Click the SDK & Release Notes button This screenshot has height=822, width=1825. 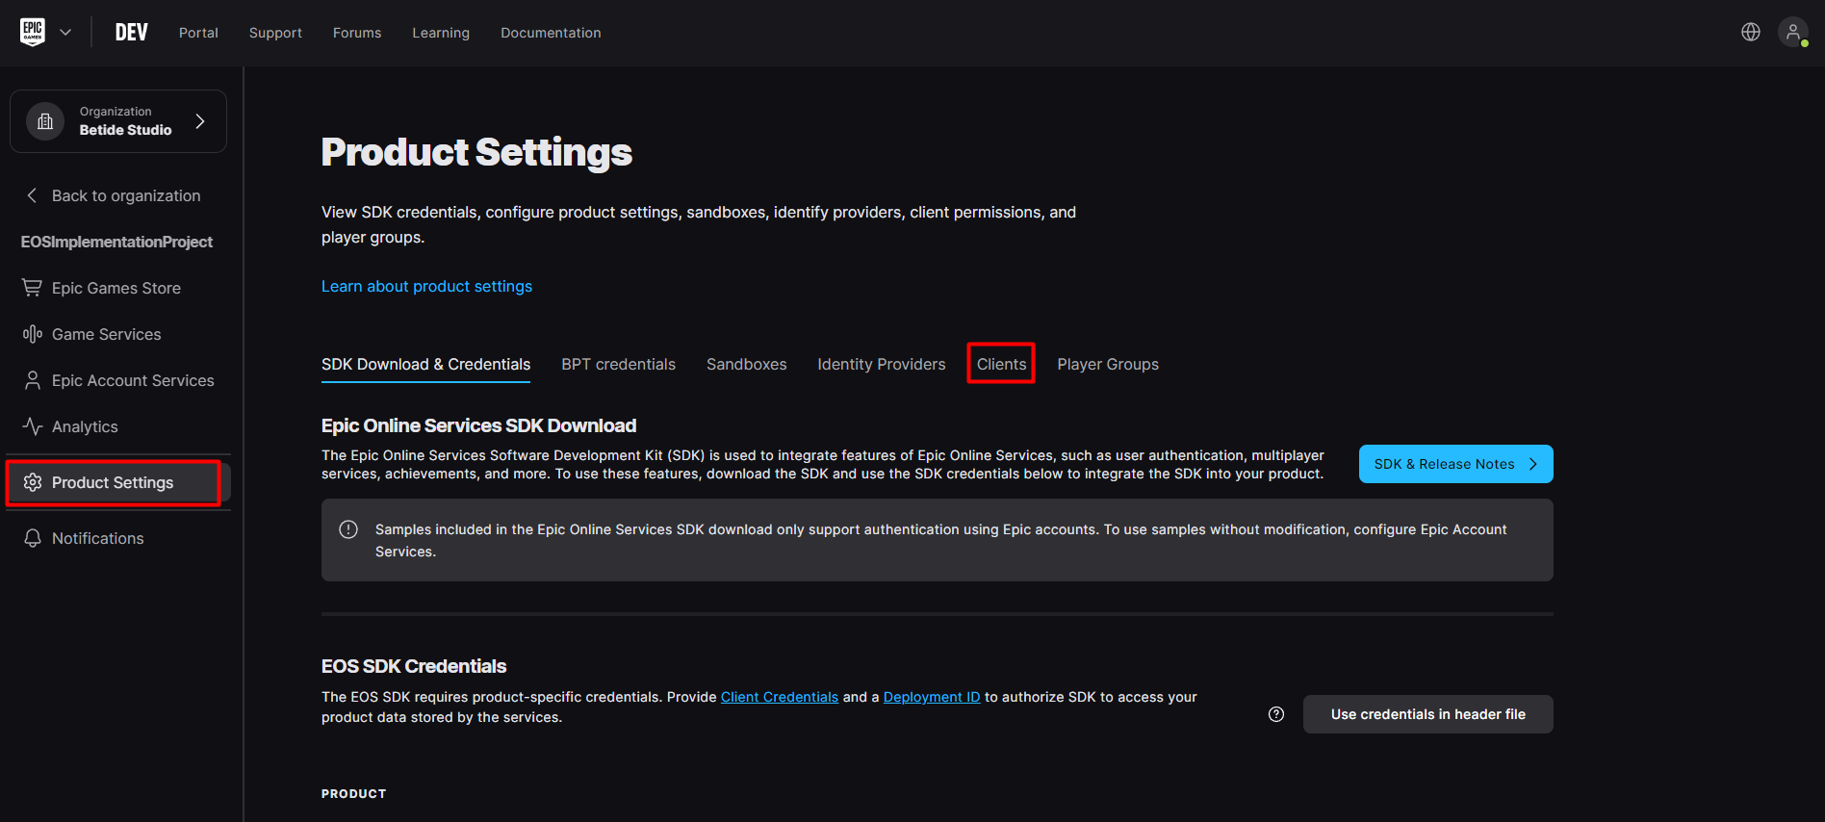pyautogui.click(x=1455, y=464)
